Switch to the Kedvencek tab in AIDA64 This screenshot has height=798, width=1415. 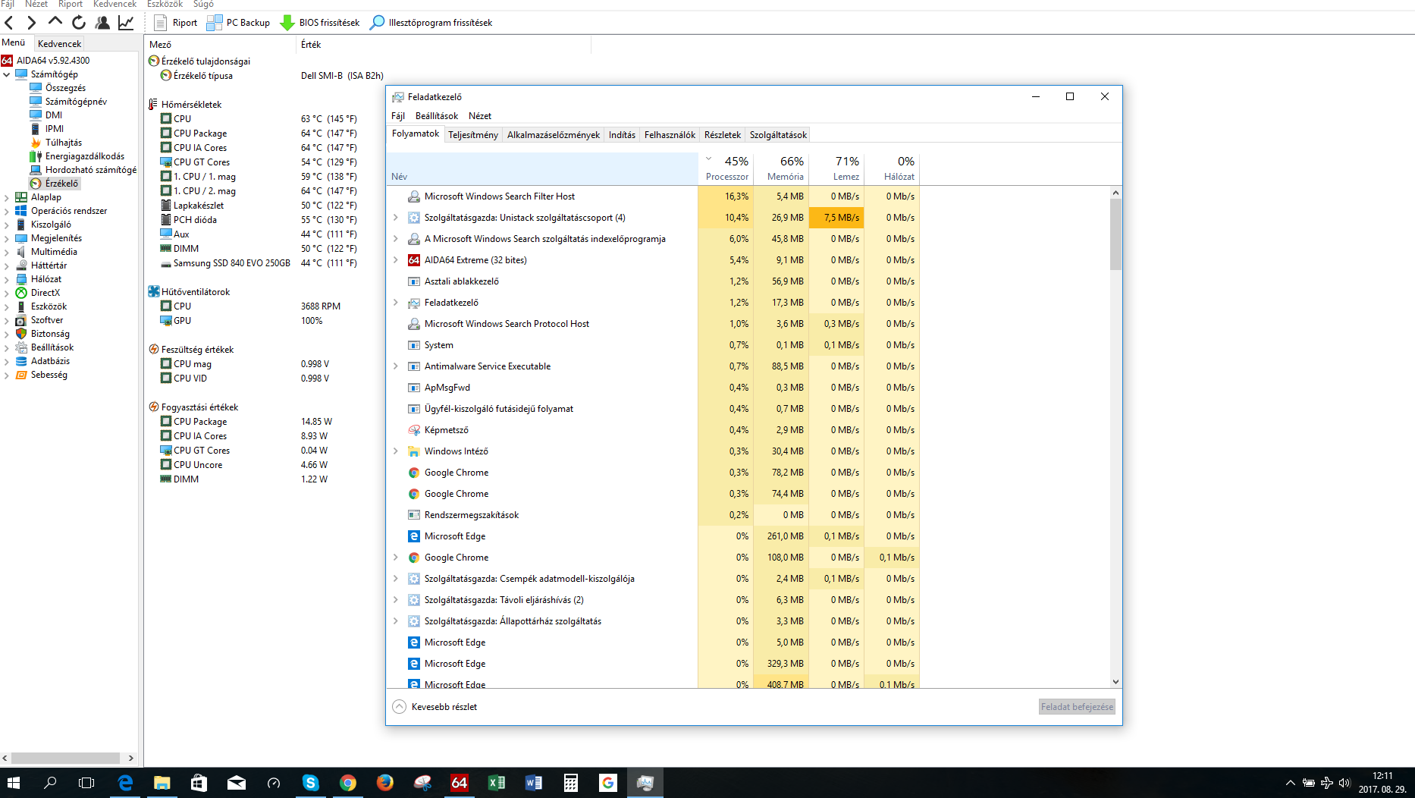pos(59,44)
